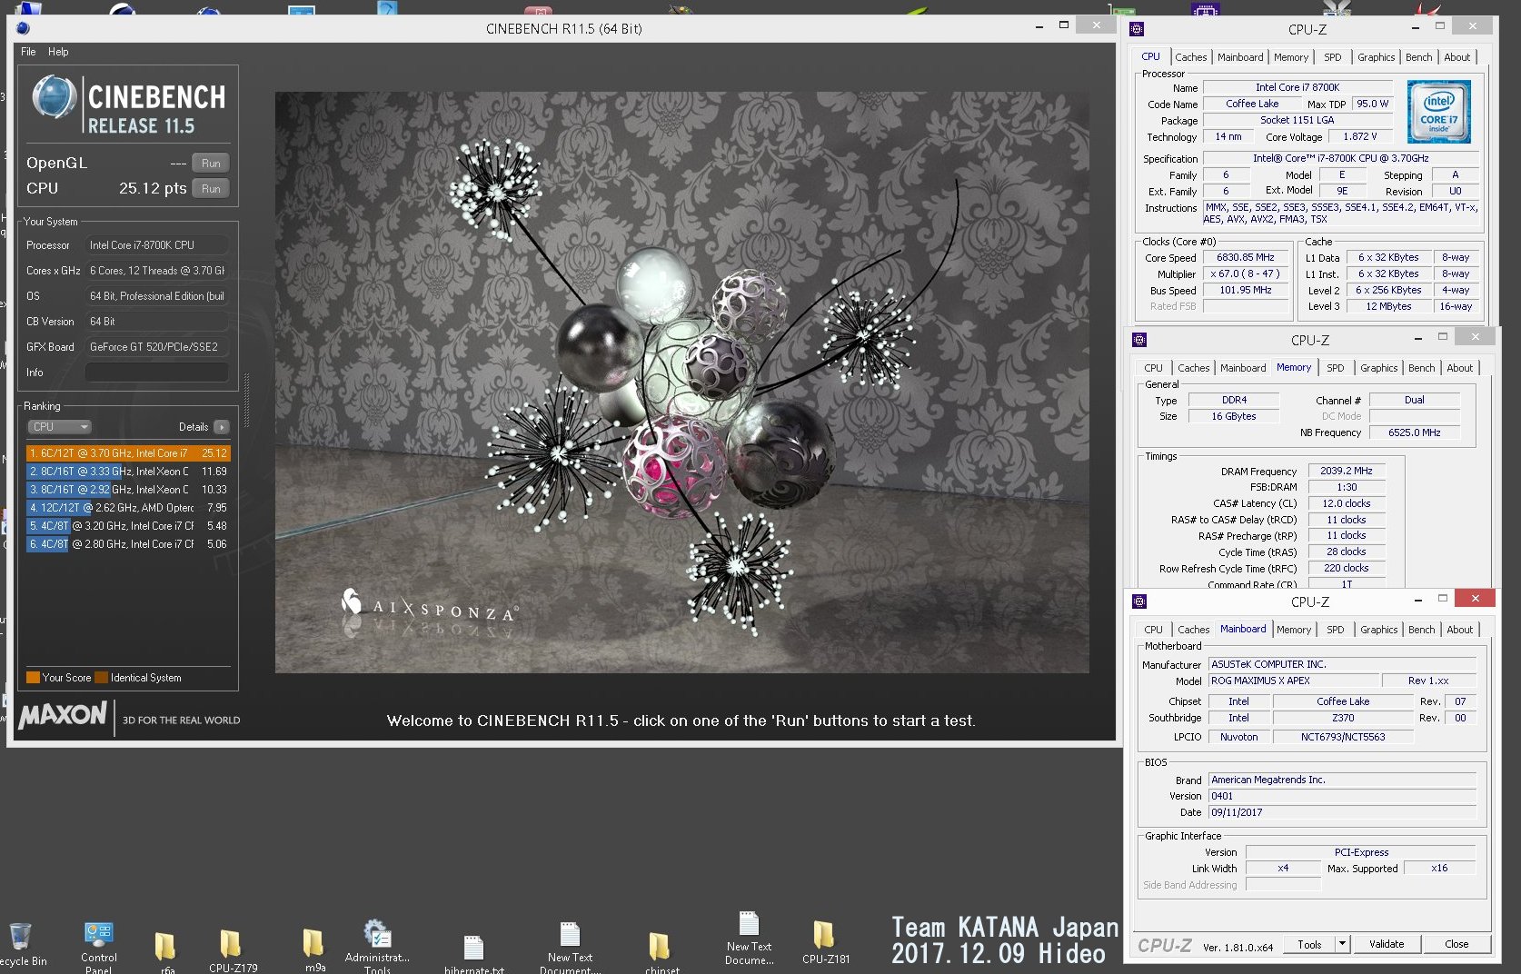Open Caches tab in top CPU-Z window
1521x974 pixels.
[x=1190, y=57]
